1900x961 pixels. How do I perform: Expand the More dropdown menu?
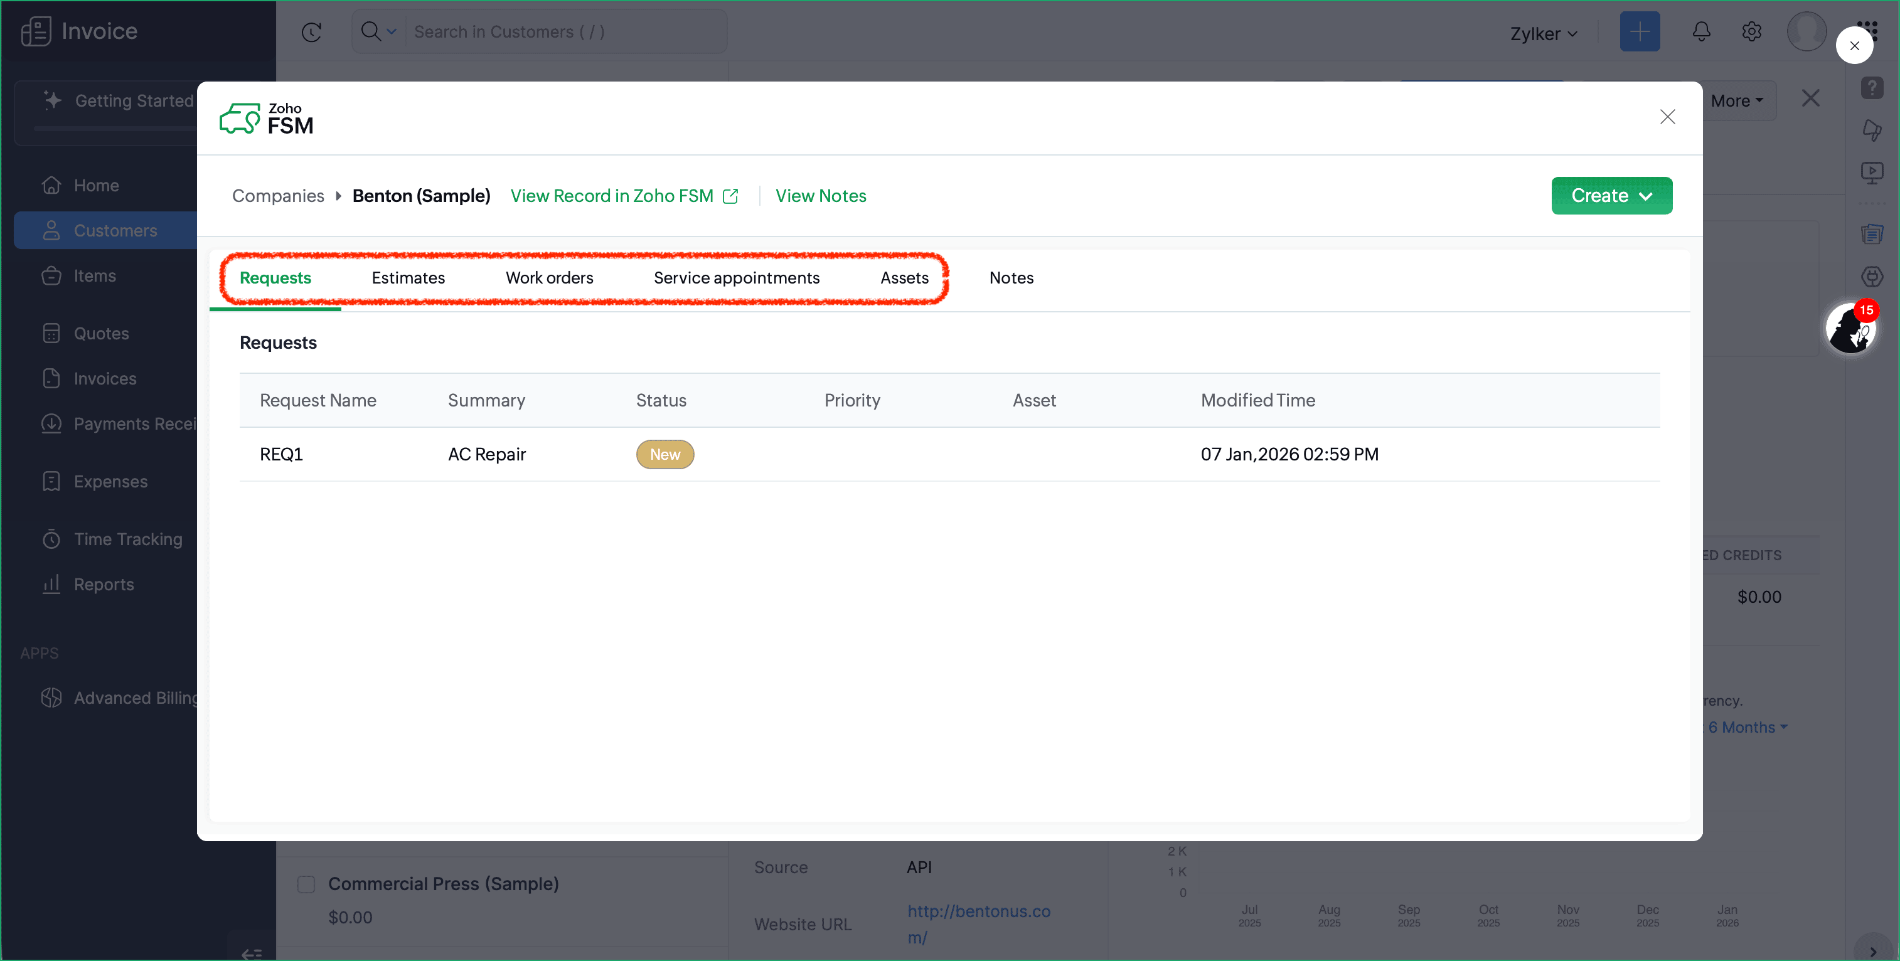click(x=1736, y=101)
